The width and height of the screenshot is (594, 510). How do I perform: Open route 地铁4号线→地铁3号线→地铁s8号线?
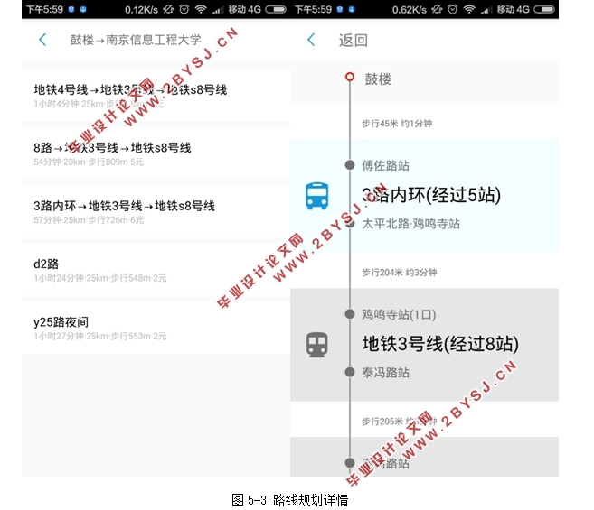pos(156,96)
